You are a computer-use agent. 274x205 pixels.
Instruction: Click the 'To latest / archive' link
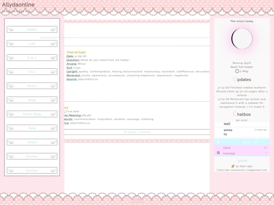137,132
